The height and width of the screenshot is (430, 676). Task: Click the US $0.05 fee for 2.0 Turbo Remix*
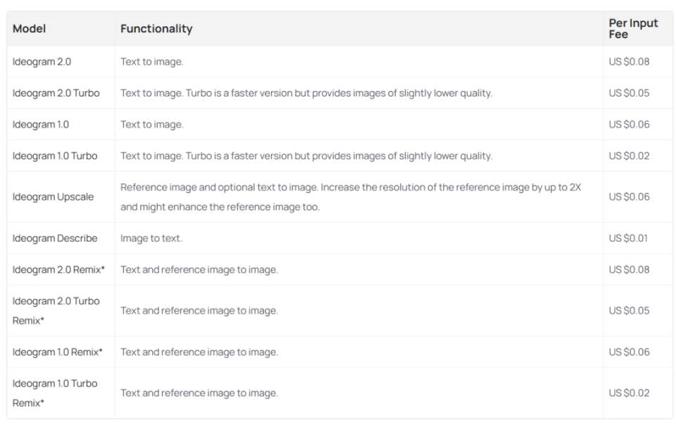click(x=629, y=310)
